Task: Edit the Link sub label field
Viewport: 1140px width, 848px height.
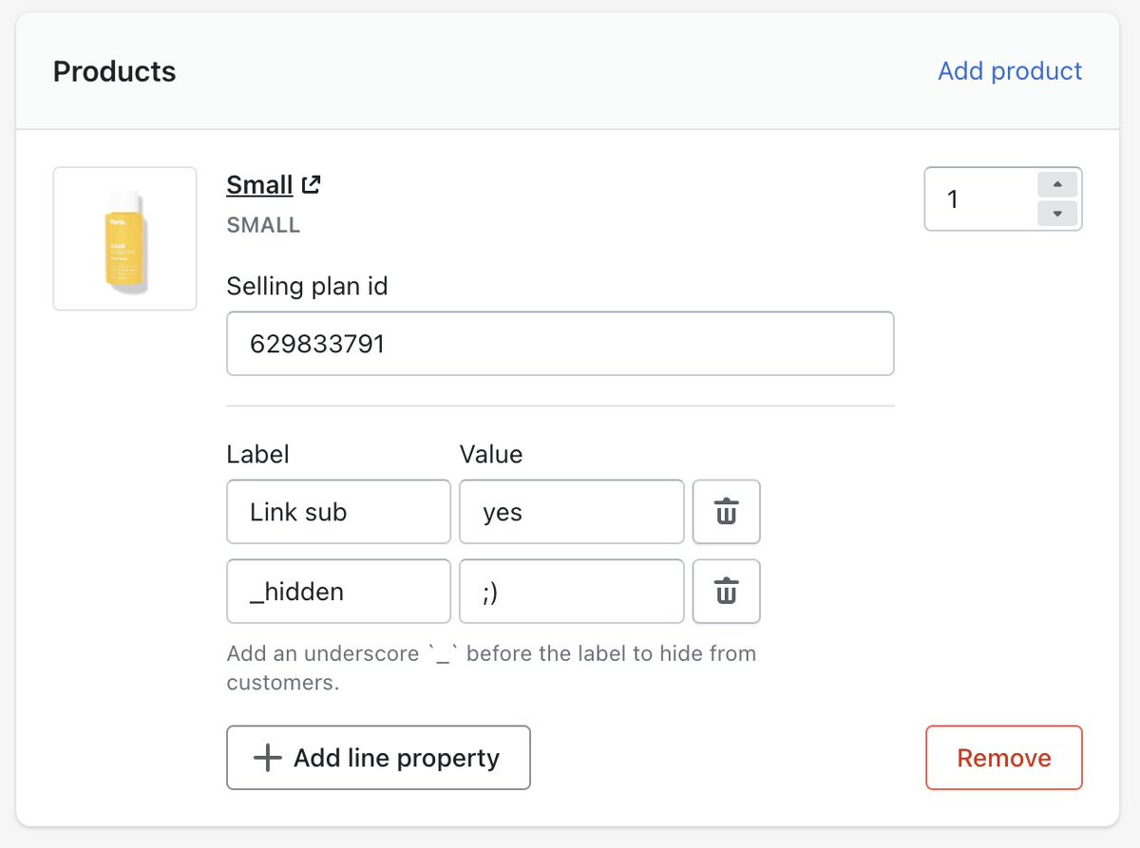Action: [x=338, y=512]
